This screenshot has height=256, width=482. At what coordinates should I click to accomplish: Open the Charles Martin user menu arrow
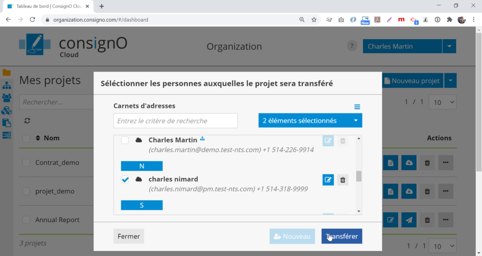coord(450,47)
